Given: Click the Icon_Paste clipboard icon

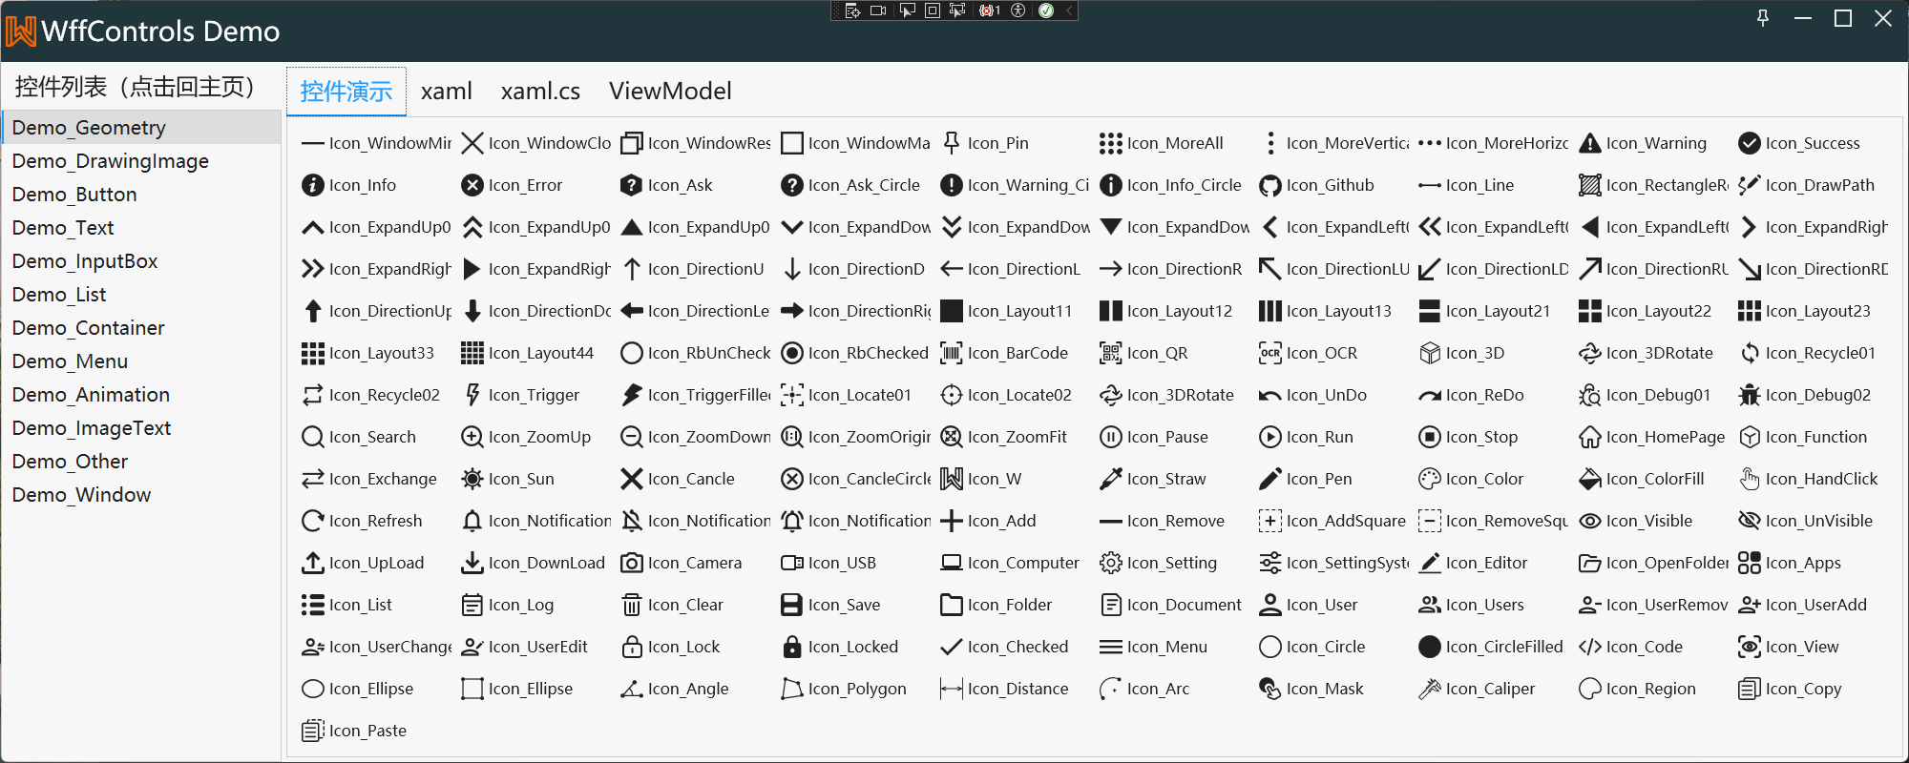Looking at the screenshot, I should 312,731.
